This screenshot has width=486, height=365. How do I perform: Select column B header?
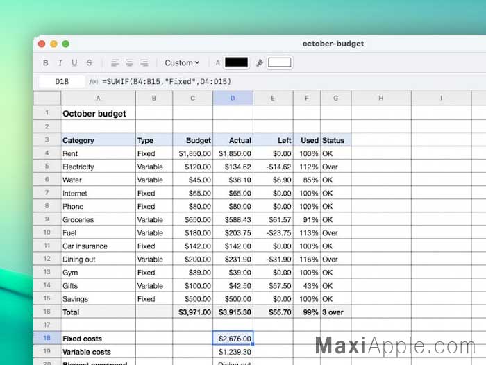click(x=154, y=99)
